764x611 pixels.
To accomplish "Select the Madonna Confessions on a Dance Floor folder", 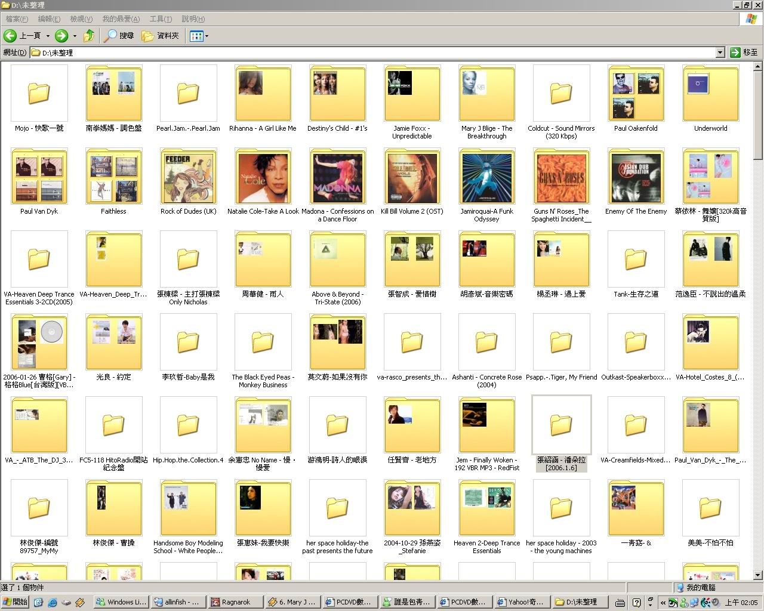I will 338,178.
